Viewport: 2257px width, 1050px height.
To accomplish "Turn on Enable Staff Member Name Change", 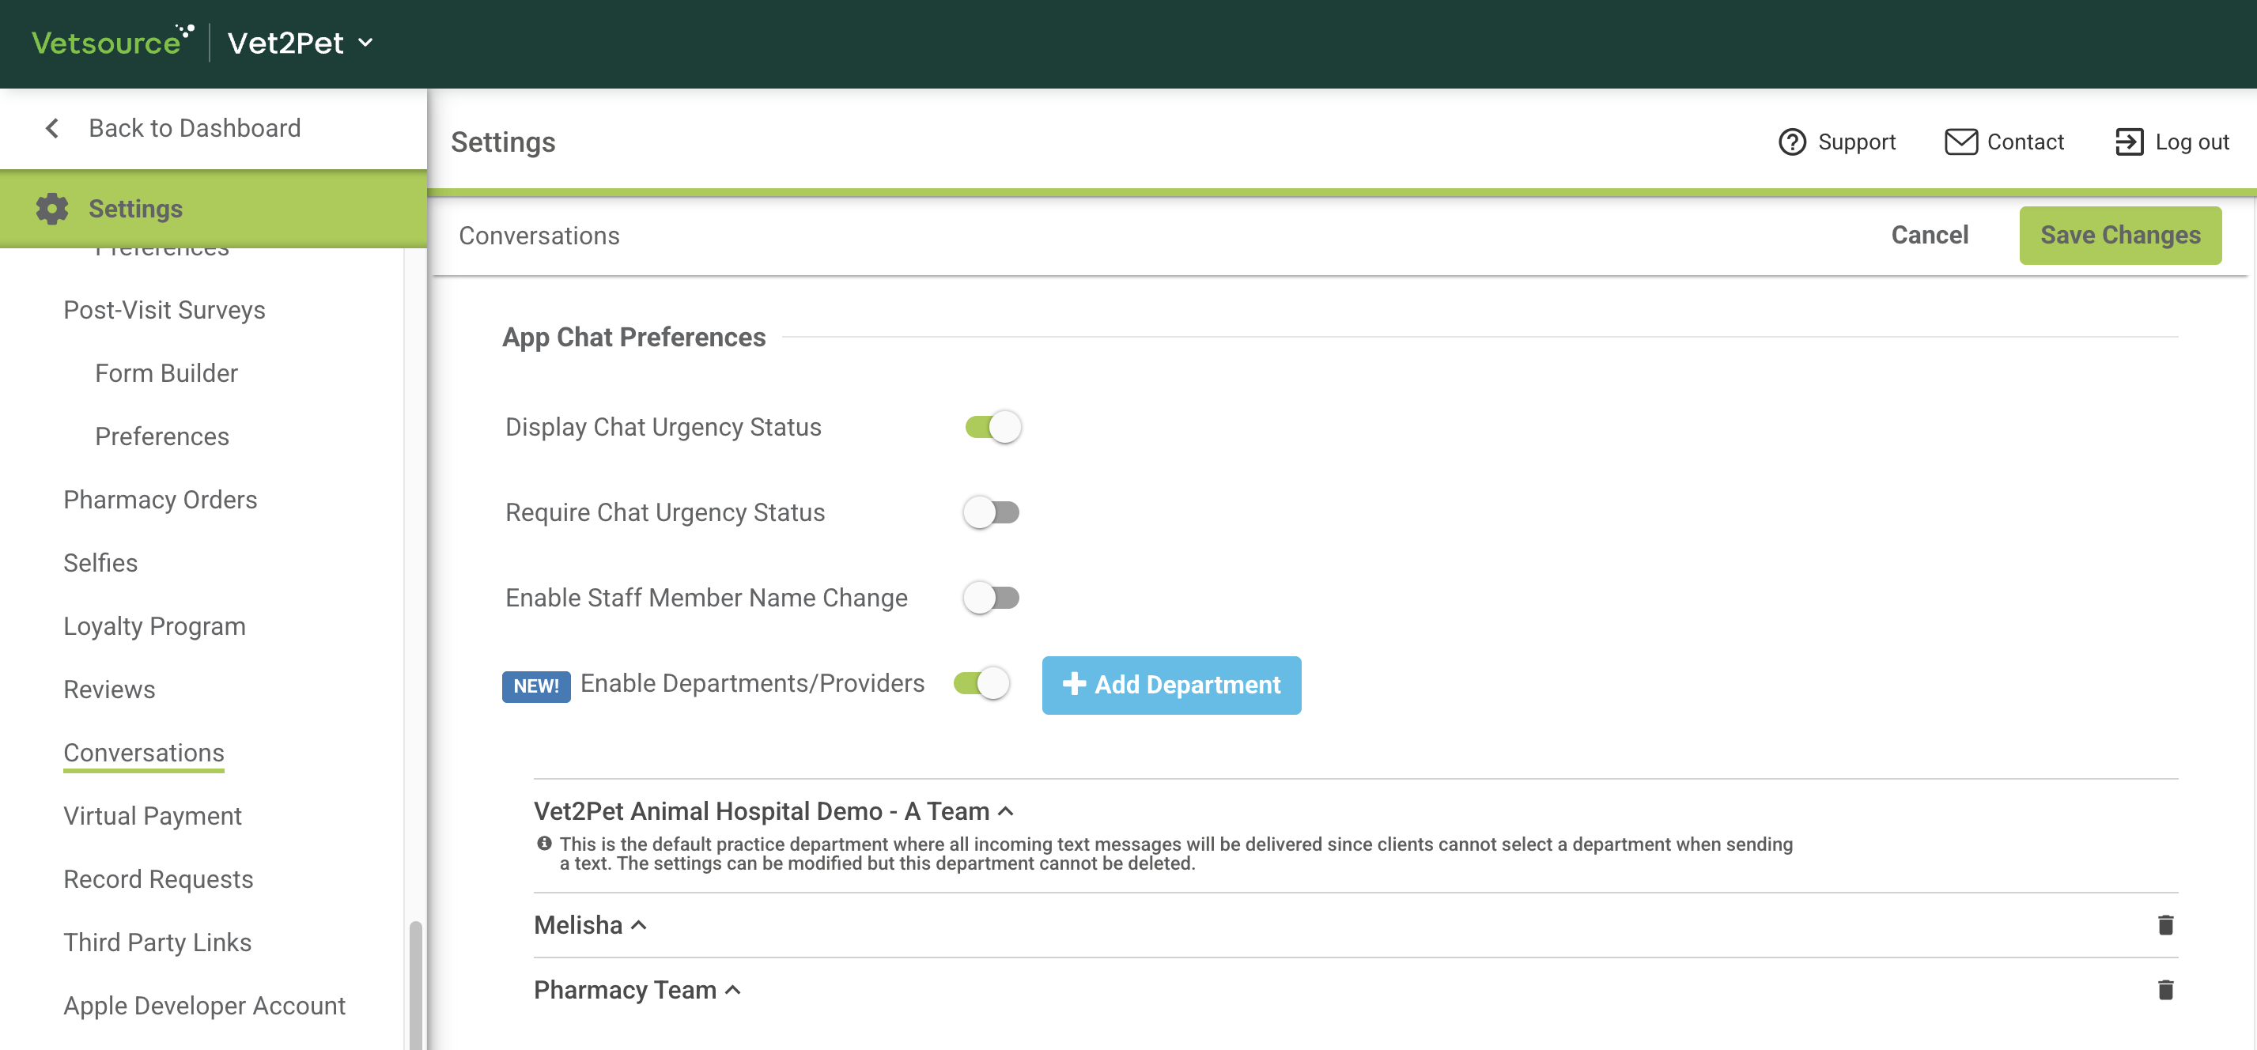I will pos(991,598).
